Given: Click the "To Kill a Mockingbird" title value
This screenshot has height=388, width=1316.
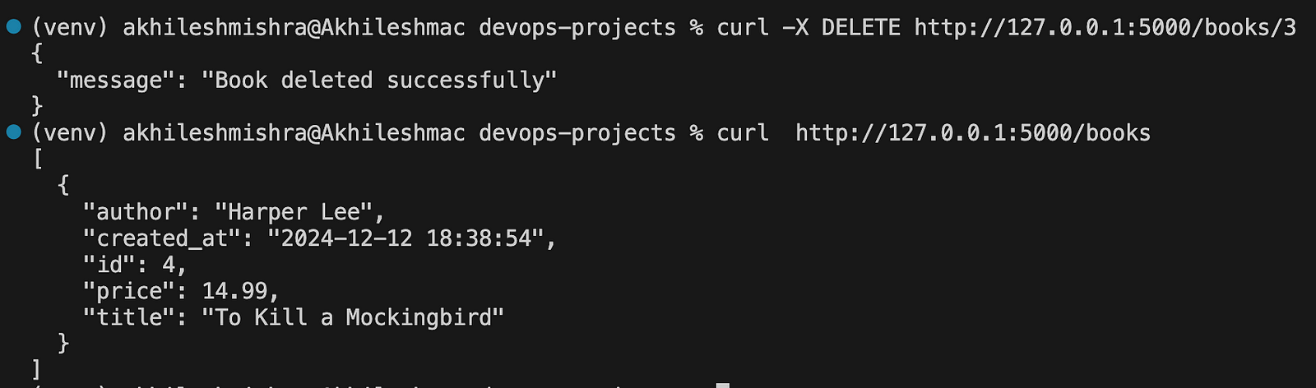Looking at the screenshot, I should tap(353, 316).
